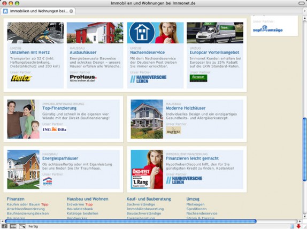The image size is (307, 229).
Task: Open the Nachsendeservice headline link
Action: pos(148,52)
